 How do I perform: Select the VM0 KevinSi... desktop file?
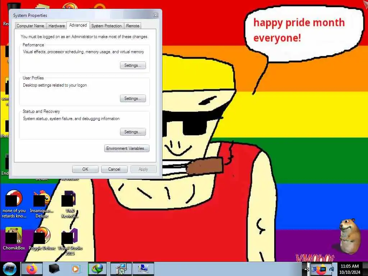click(x=70, y=204)
